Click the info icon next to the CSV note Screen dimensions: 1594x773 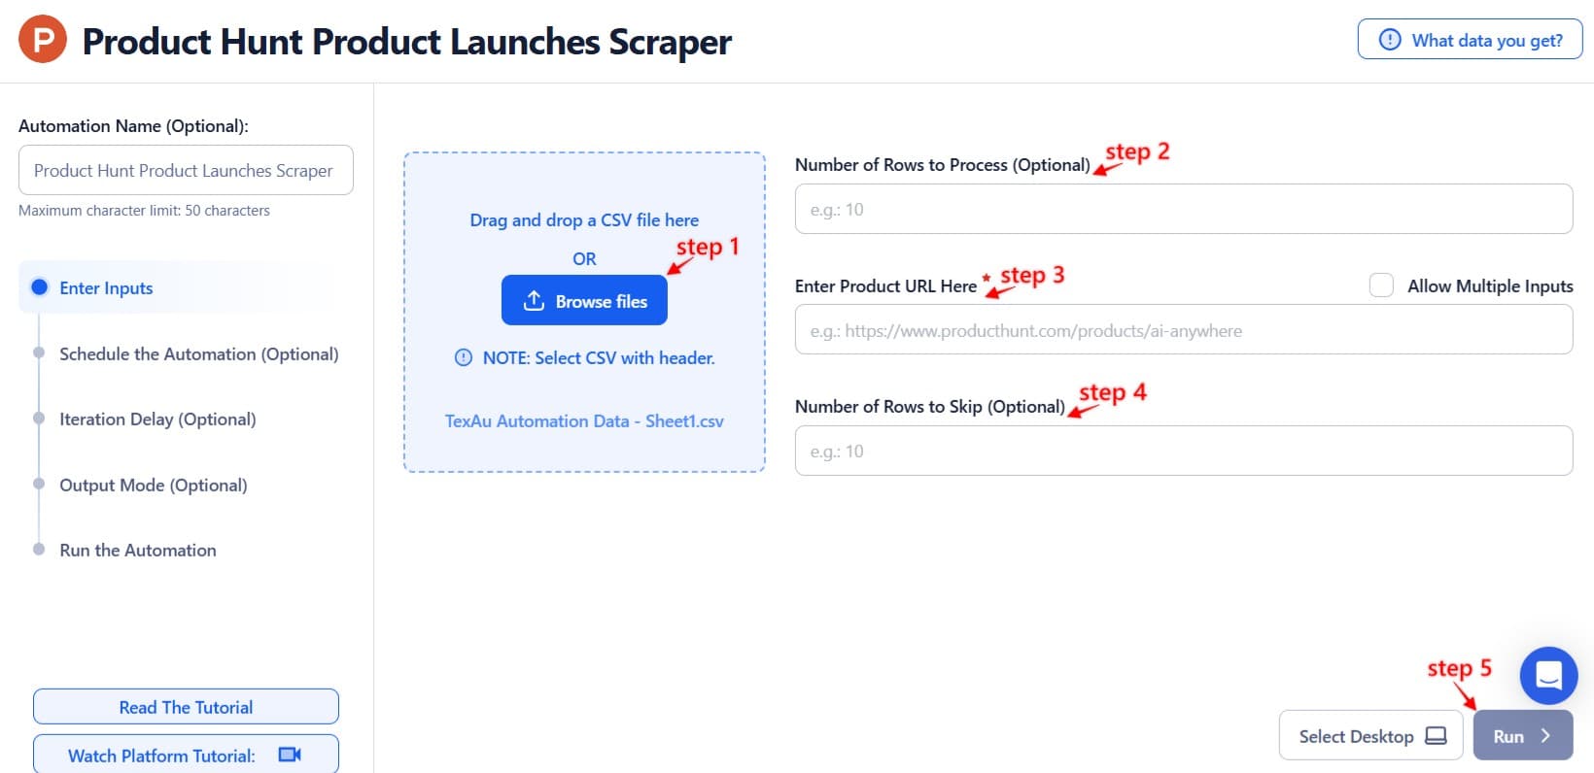(x=464, y=357)
